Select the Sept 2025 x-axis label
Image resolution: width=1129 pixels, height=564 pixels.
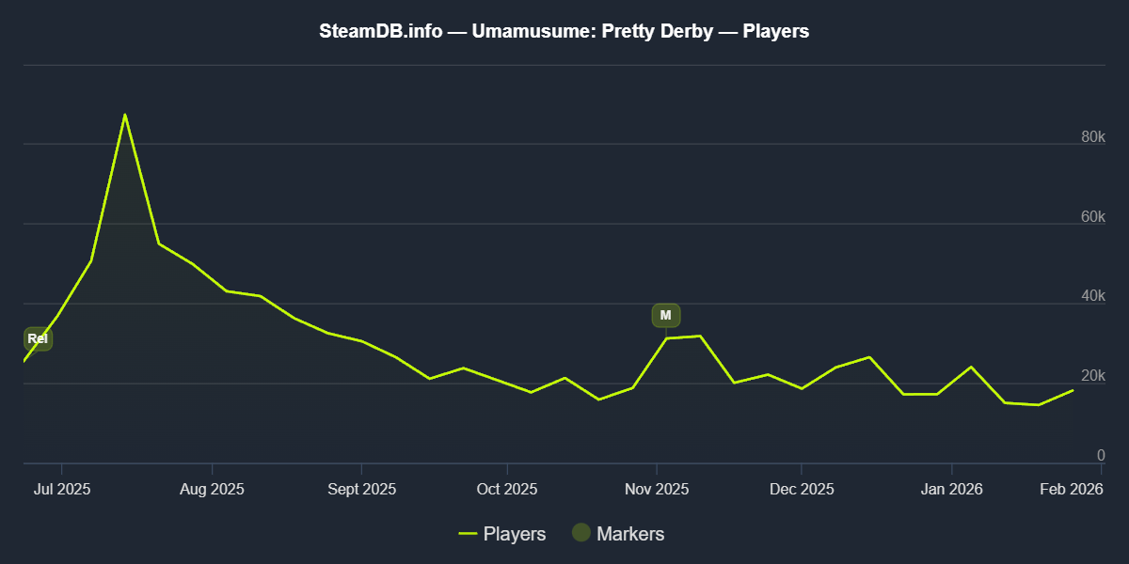click(361, 489)
